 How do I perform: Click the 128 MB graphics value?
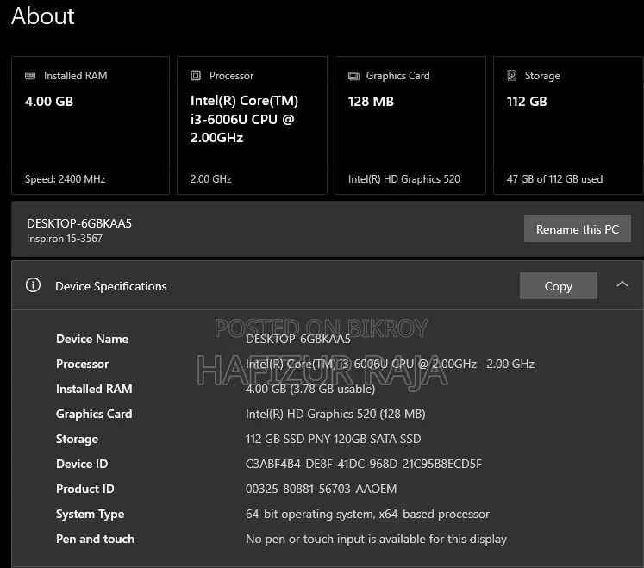[x=371, y=102]
